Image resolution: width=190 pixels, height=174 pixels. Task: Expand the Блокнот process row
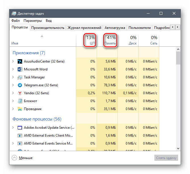pos(13,101)
